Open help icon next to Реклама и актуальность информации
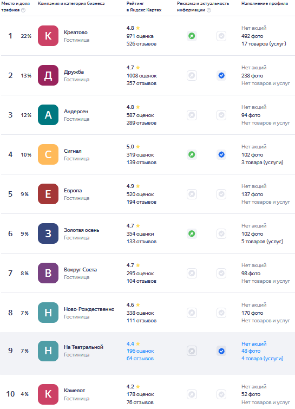 209,10
